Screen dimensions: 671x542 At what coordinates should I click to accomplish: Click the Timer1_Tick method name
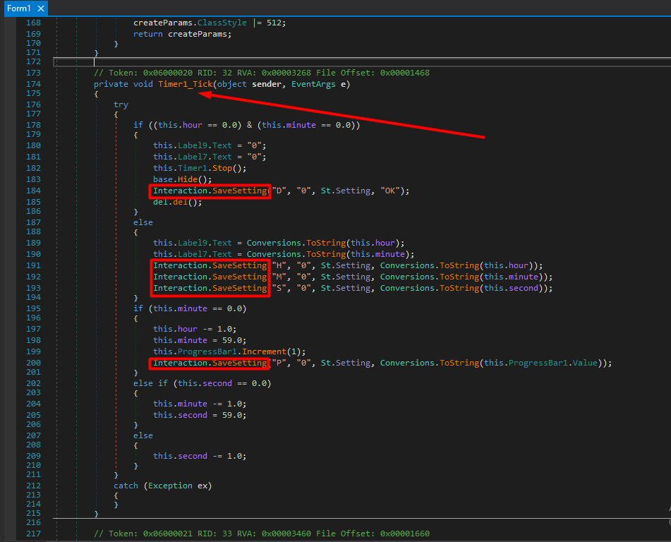coord(183,85)
